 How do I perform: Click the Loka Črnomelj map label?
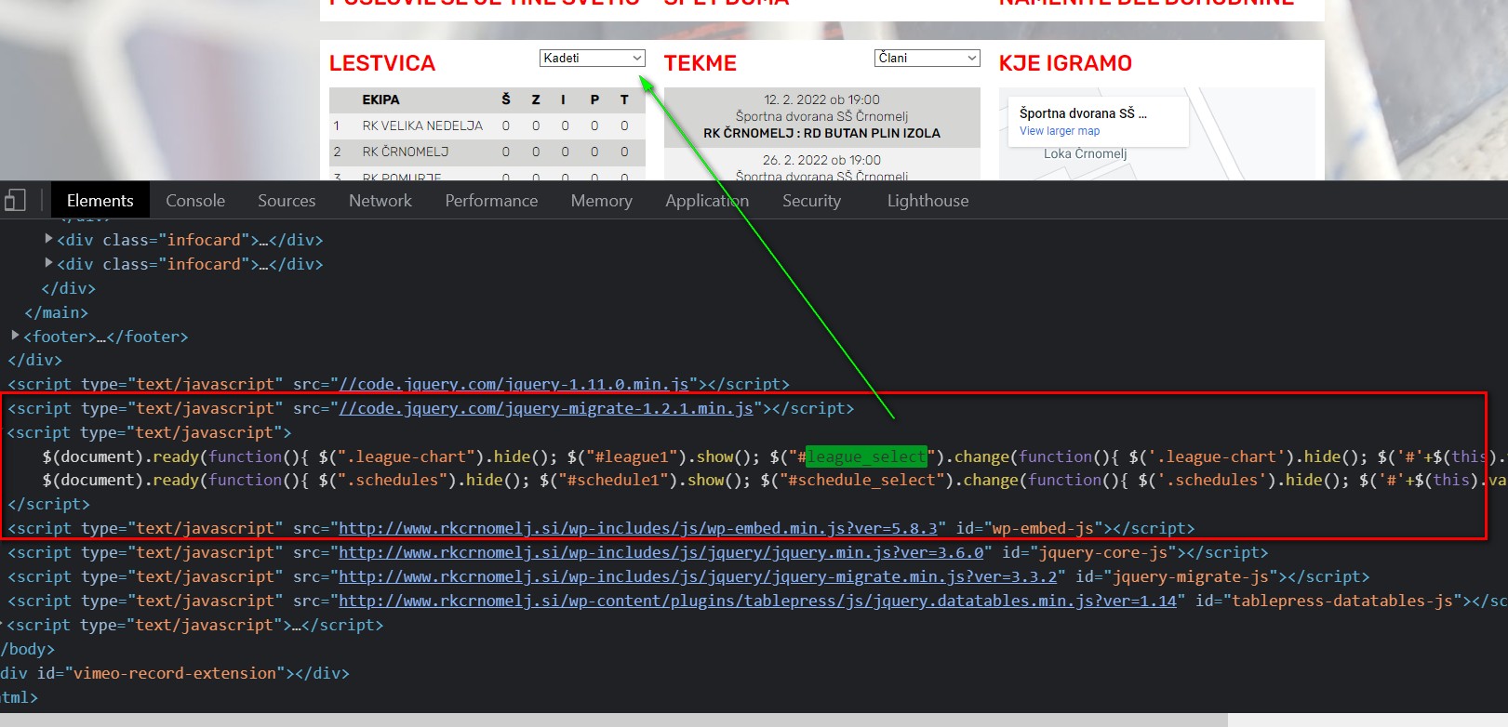pos(1085,153)
